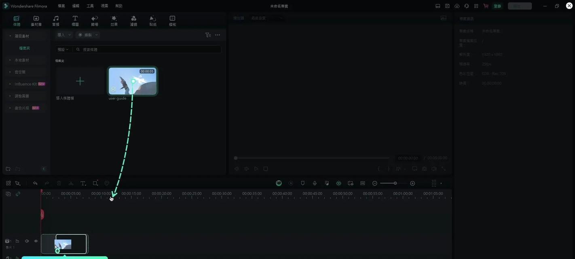Collapse the media sidebar panel
Viewport: 575px width, 259px height.
44,169
